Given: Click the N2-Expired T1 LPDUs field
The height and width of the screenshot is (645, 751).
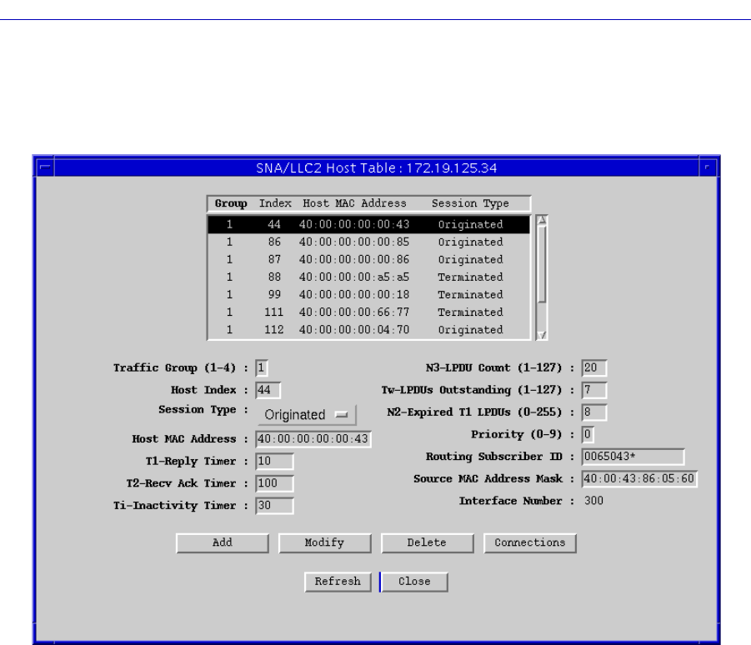Looking at the screenshot, I should (x=594, y=412).
